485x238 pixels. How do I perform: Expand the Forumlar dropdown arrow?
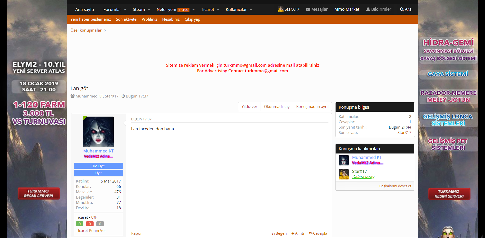point(125,10)
